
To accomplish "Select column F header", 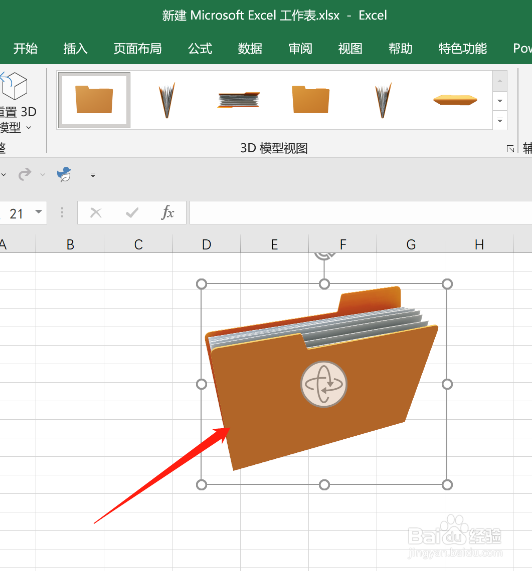I will click(x=343, y=244).
